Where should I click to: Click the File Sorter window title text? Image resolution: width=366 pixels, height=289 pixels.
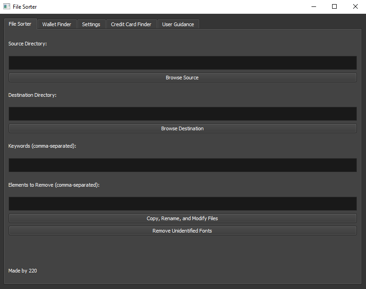pyautogui.click(x=25, y=6)
